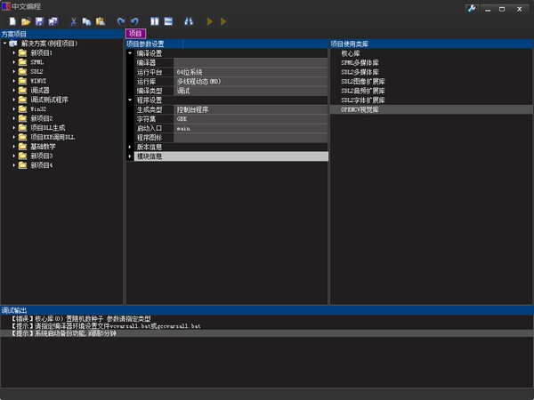This screenshot has width=534, height=400.
Task: Select the 项目DLL生成 tree item
Action: point(49,128)
